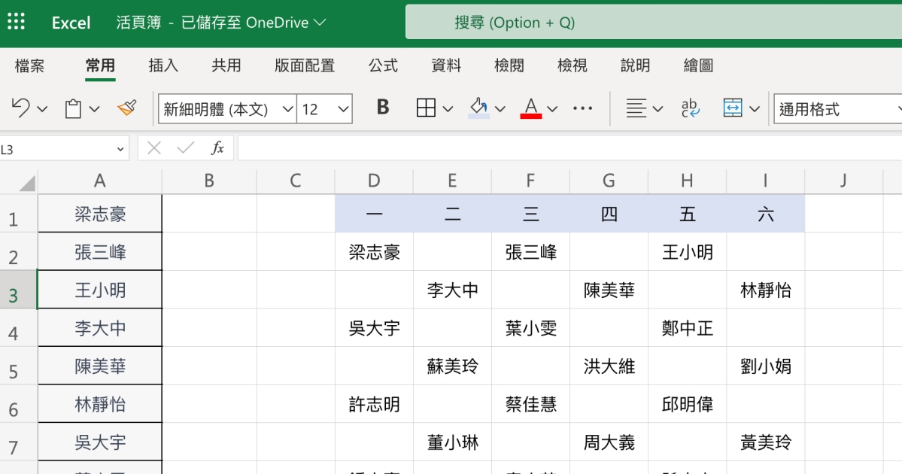Click the alignment icon in the ribbon

pyautogui.click(x=637, y=108)
